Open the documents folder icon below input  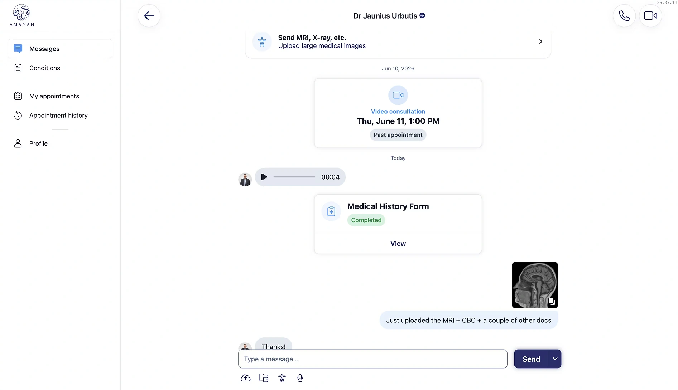[x=264, y=378]
